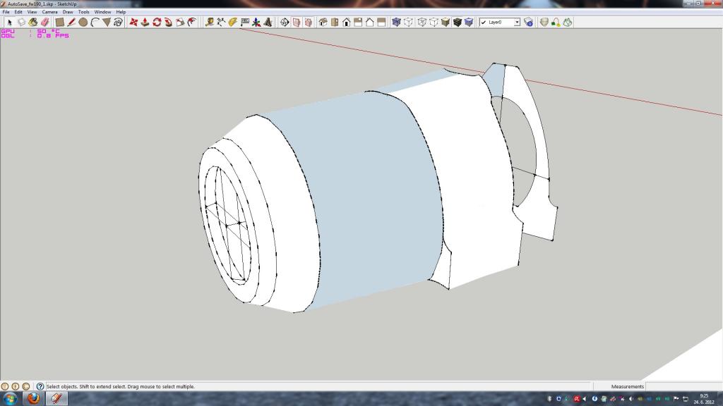This screenshot has width=723, height=406.
Task: Click the Line pencil tool
Action: tap(71, 22)
